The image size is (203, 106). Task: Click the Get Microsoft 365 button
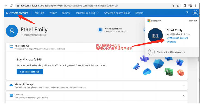30,72
